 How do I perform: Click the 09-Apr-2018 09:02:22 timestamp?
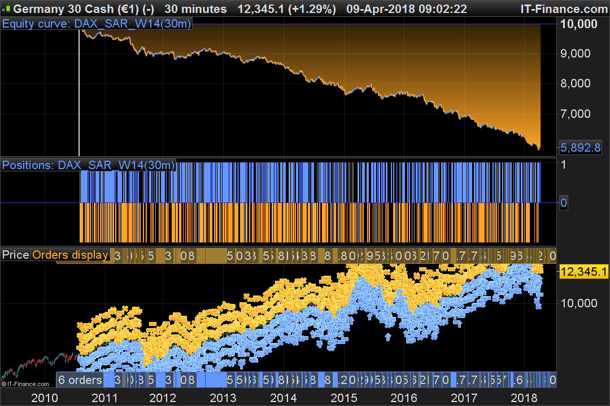pos(407,8)
